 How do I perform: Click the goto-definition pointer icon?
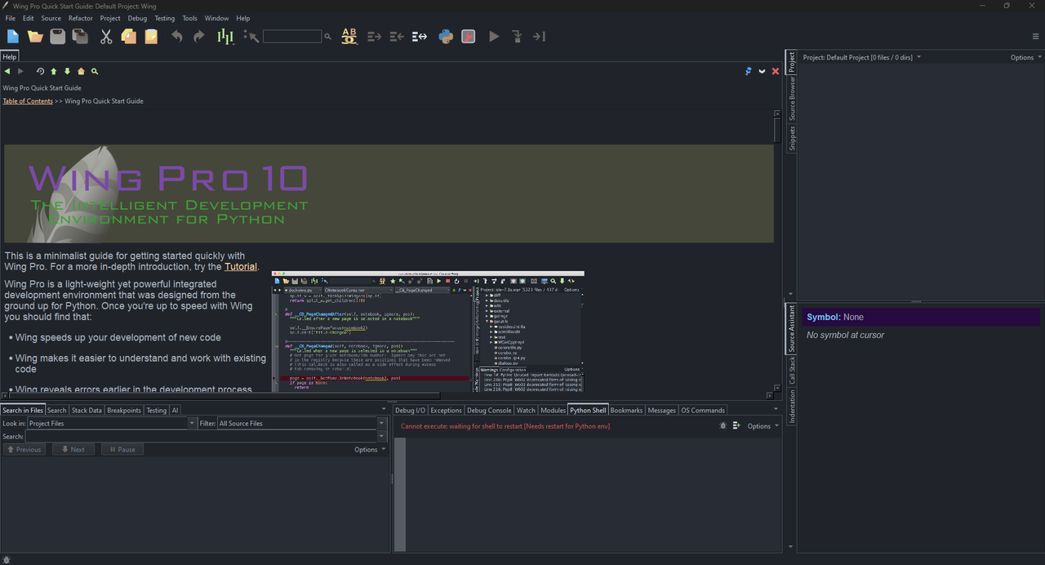251,36
